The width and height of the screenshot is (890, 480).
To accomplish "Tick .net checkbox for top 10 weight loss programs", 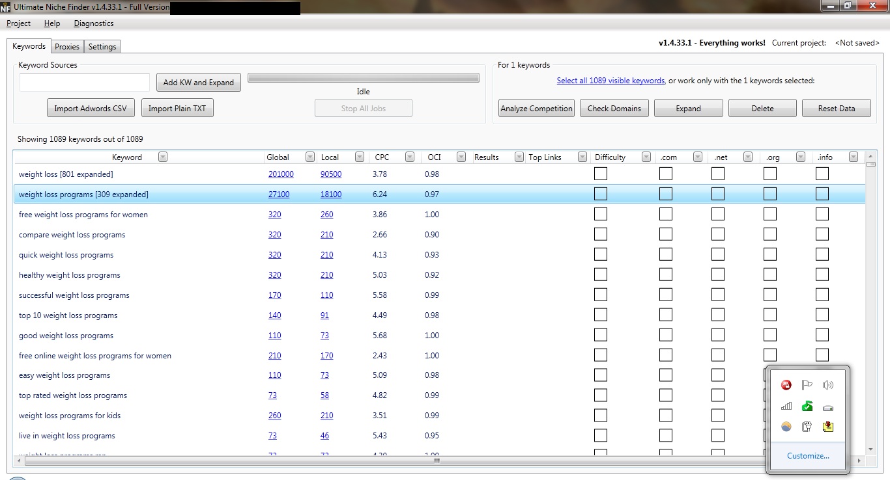I will click(x=718, y=315).
